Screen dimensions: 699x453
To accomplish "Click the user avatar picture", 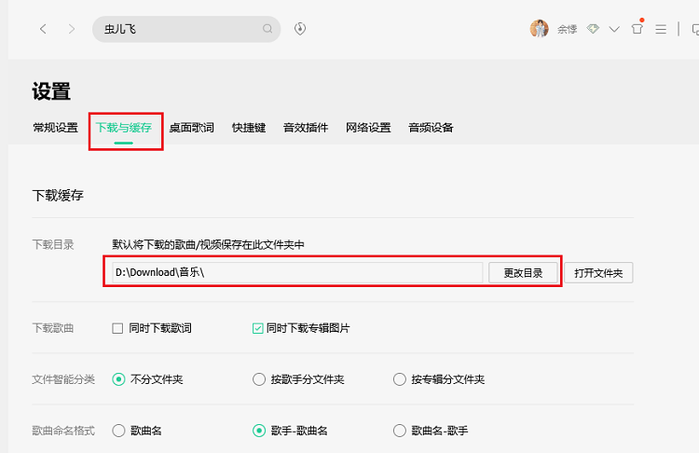I will click(539, 29).
